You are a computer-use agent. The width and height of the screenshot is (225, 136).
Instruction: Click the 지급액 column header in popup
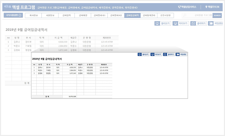pos(69,65)
